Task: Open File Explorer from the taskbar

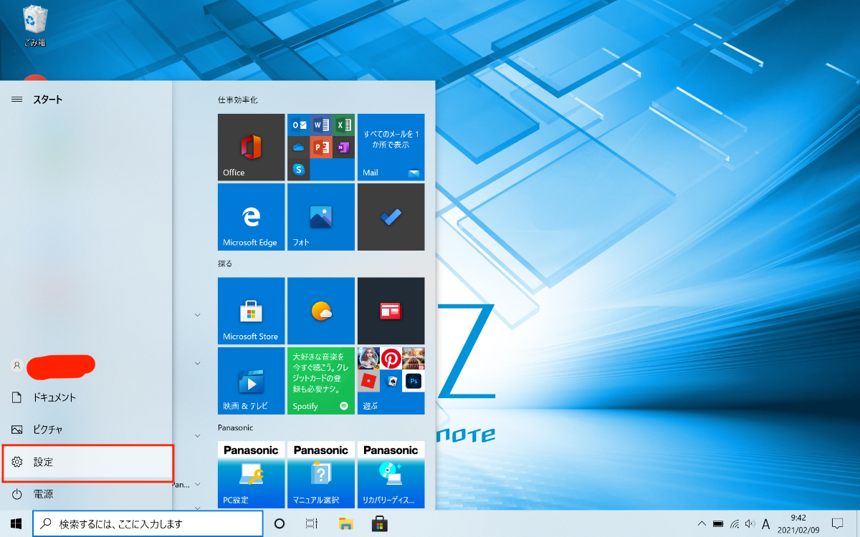Action: [346, 523]
